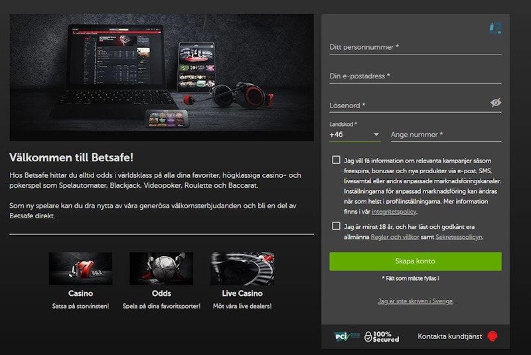Click the BankID logo icon
The image size is (531, 355).
[x=495, y=29]
